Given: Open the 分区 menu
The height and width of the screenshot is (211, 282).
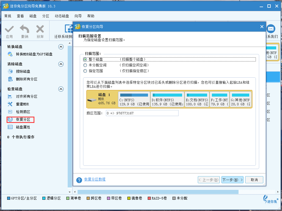Looking at the screenshot, I should (x=46, y=16).
